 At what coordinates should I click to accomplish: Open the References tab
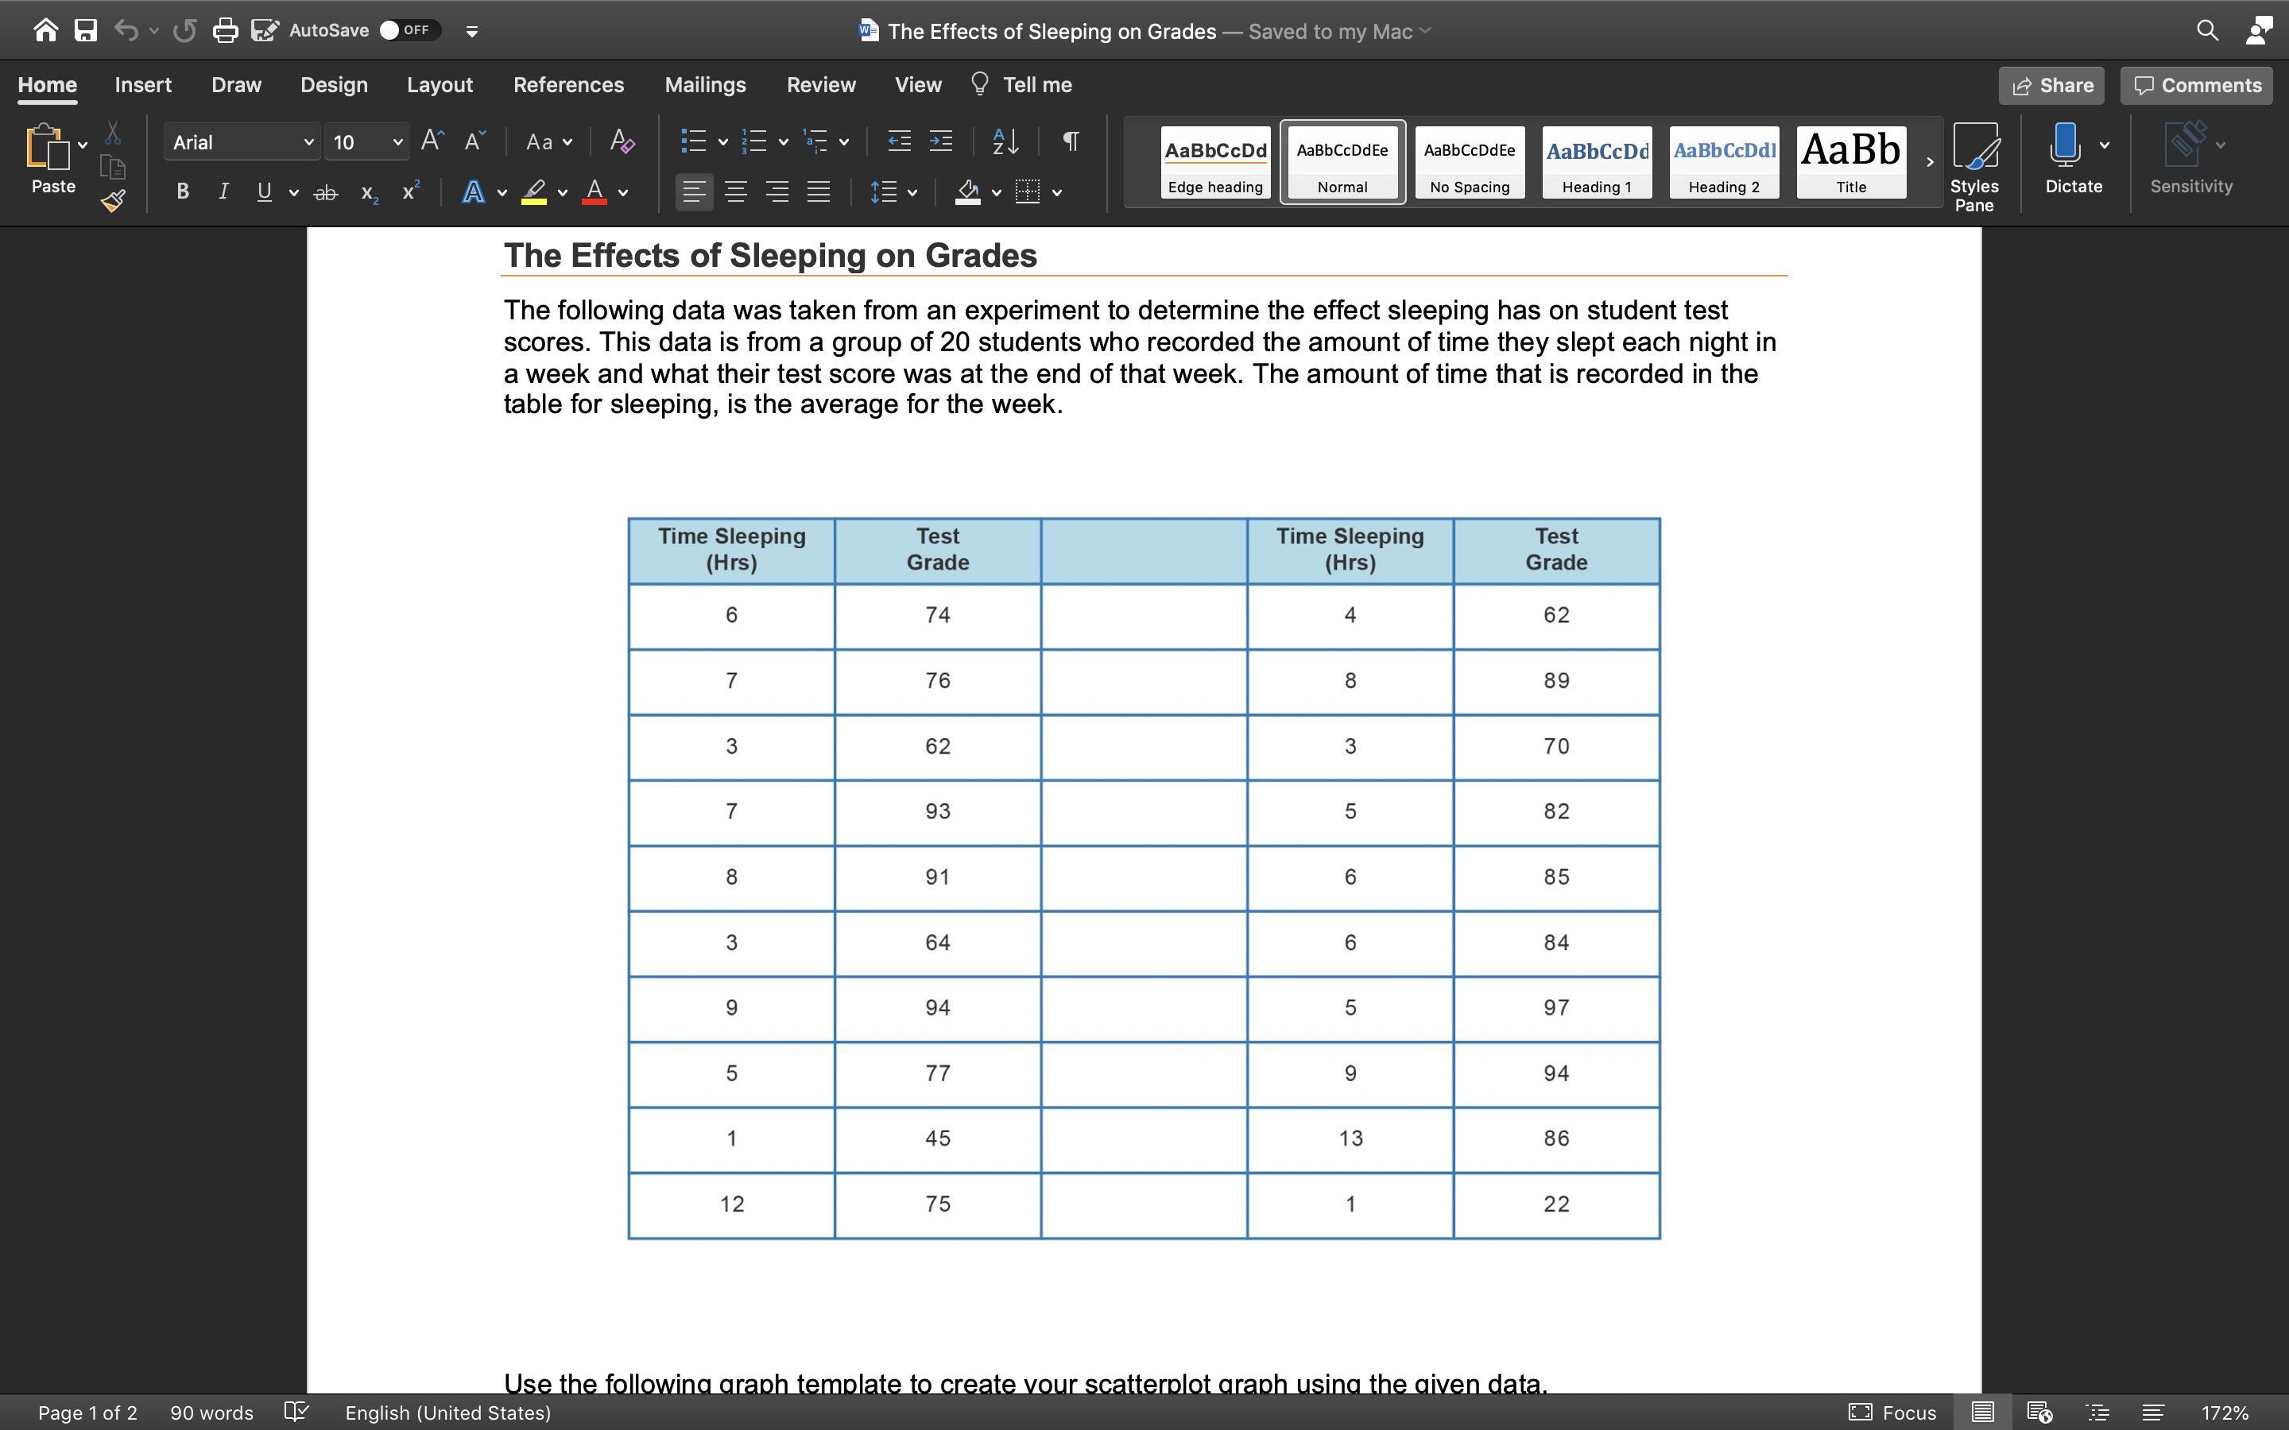567,85
